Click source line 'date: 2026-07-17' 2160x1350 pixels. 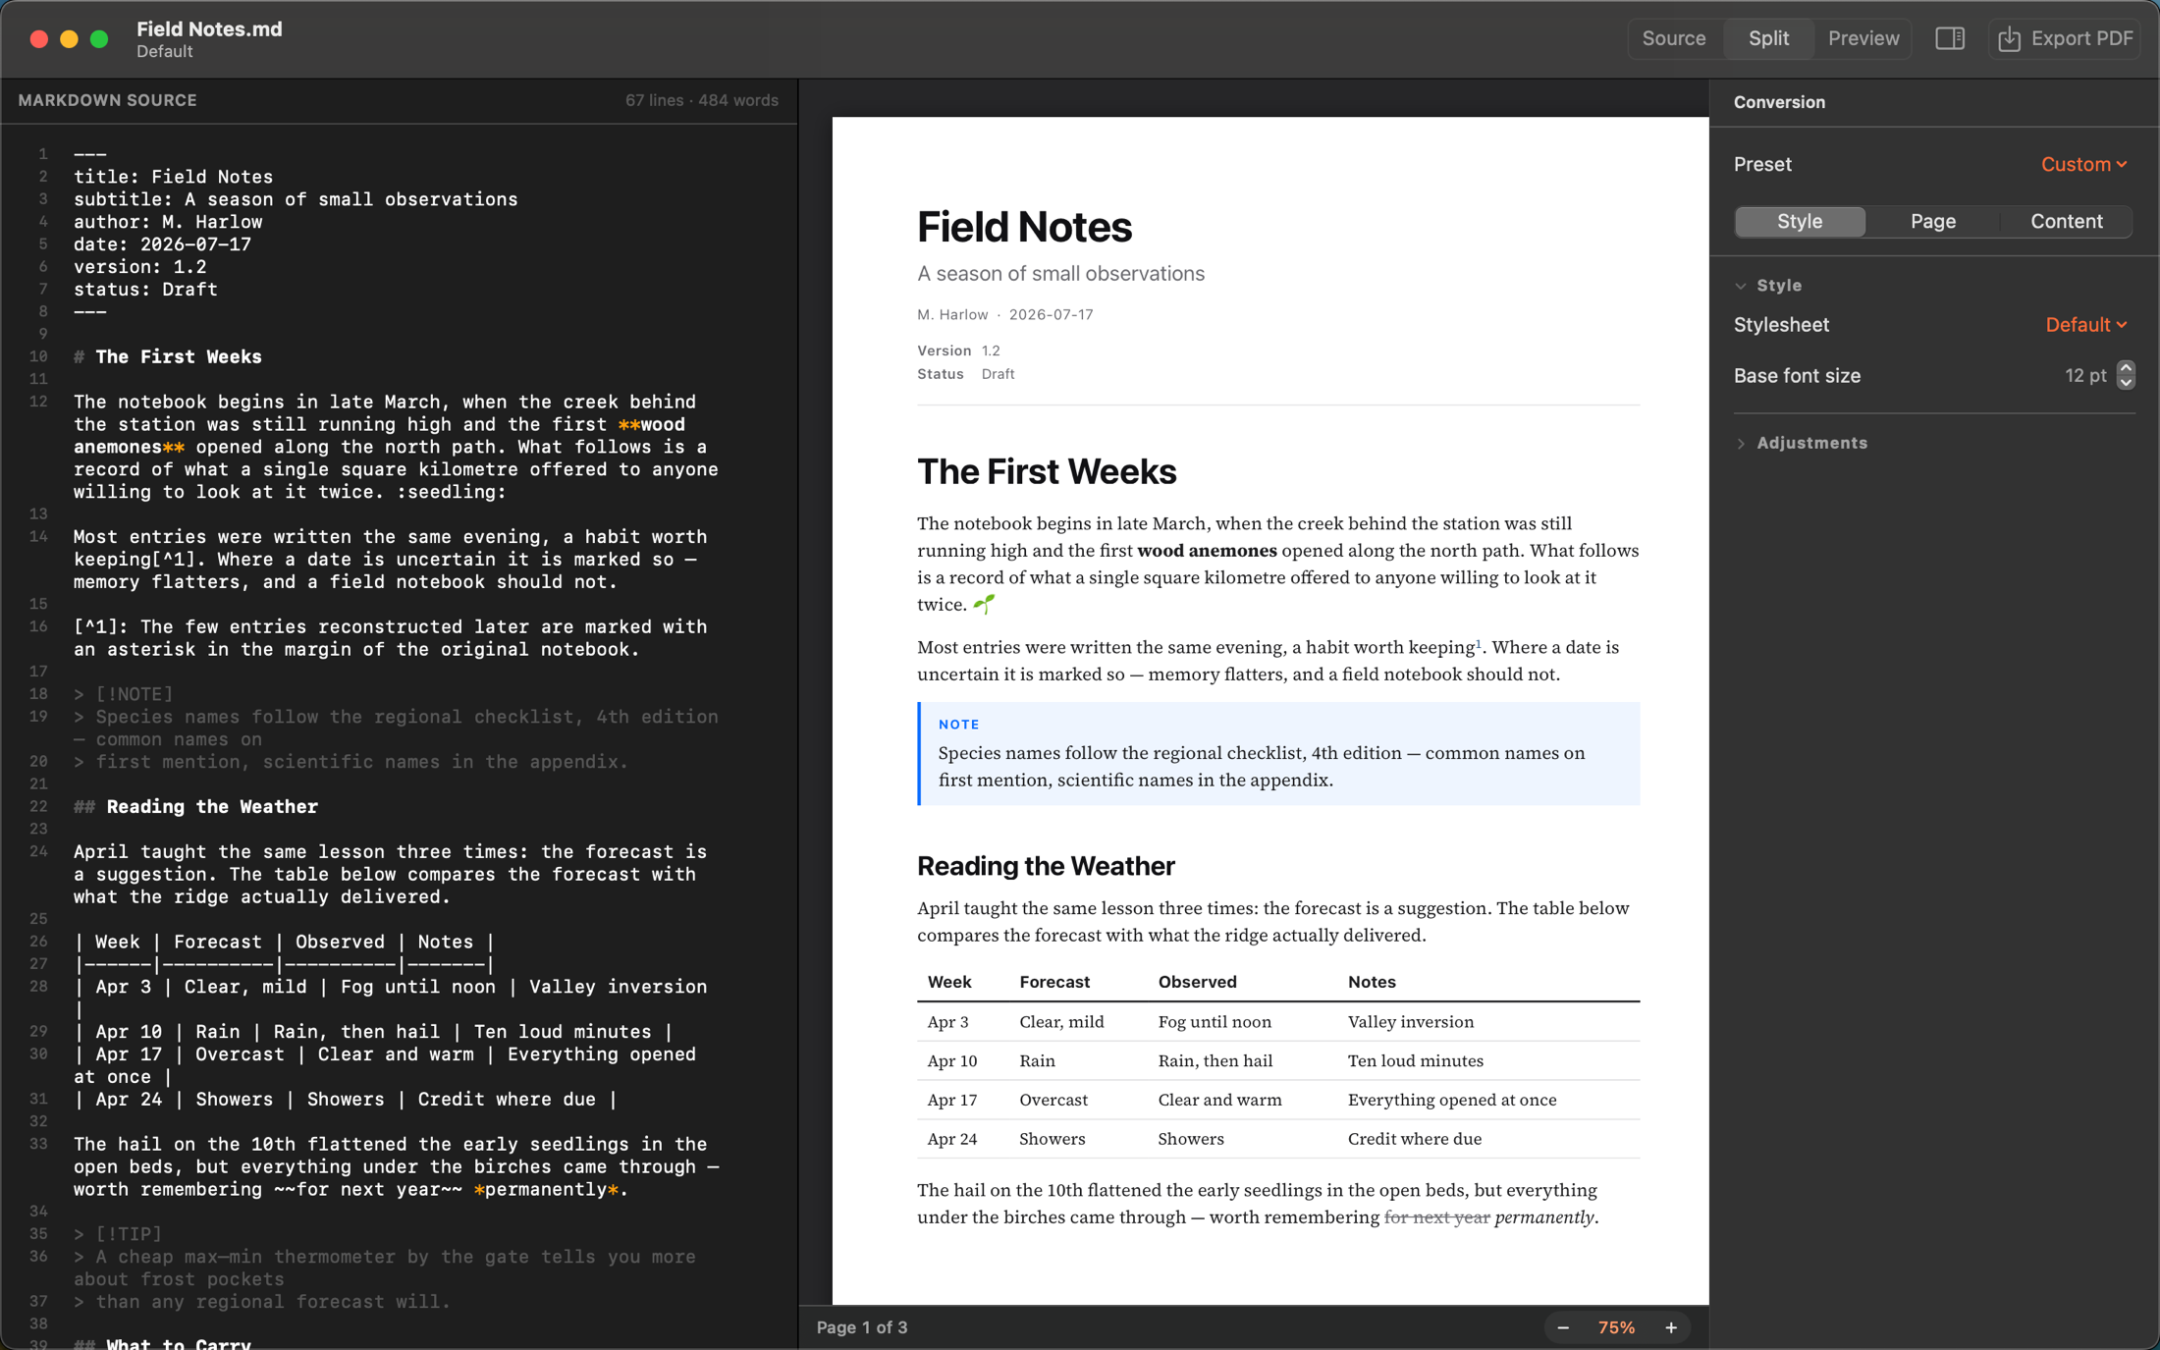click(x=162, y=244)
